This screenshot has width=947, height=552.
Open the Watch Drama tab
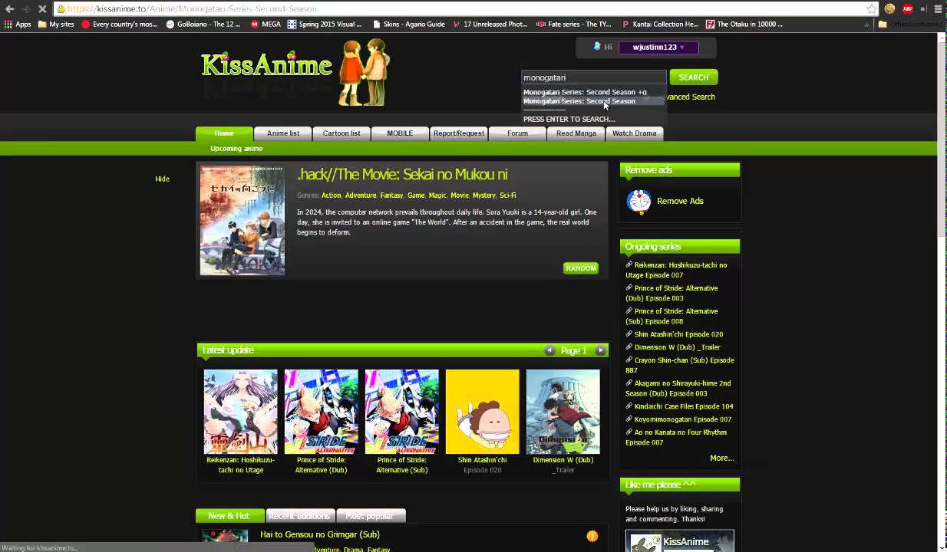coord(635,133)
